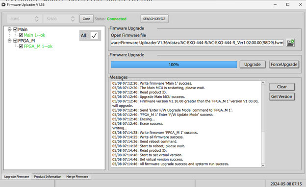This screenshot has height=187, width=306.
Task: Click the Upgrade button
Action: tap(253, 65)
